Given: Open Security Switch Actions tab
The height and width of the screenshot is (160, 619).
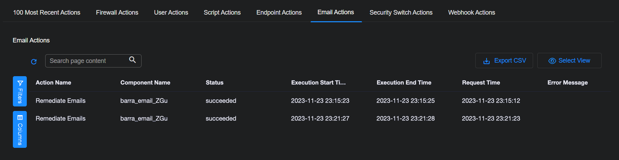Looking at the screenshot, I should [401, 13].
